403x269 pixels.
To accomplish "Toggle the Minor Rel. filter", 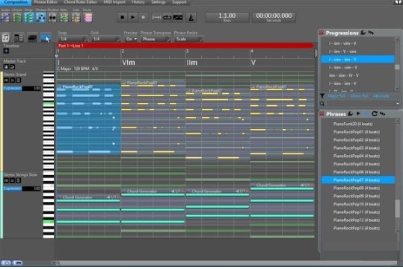I will (x=359, y=96).
